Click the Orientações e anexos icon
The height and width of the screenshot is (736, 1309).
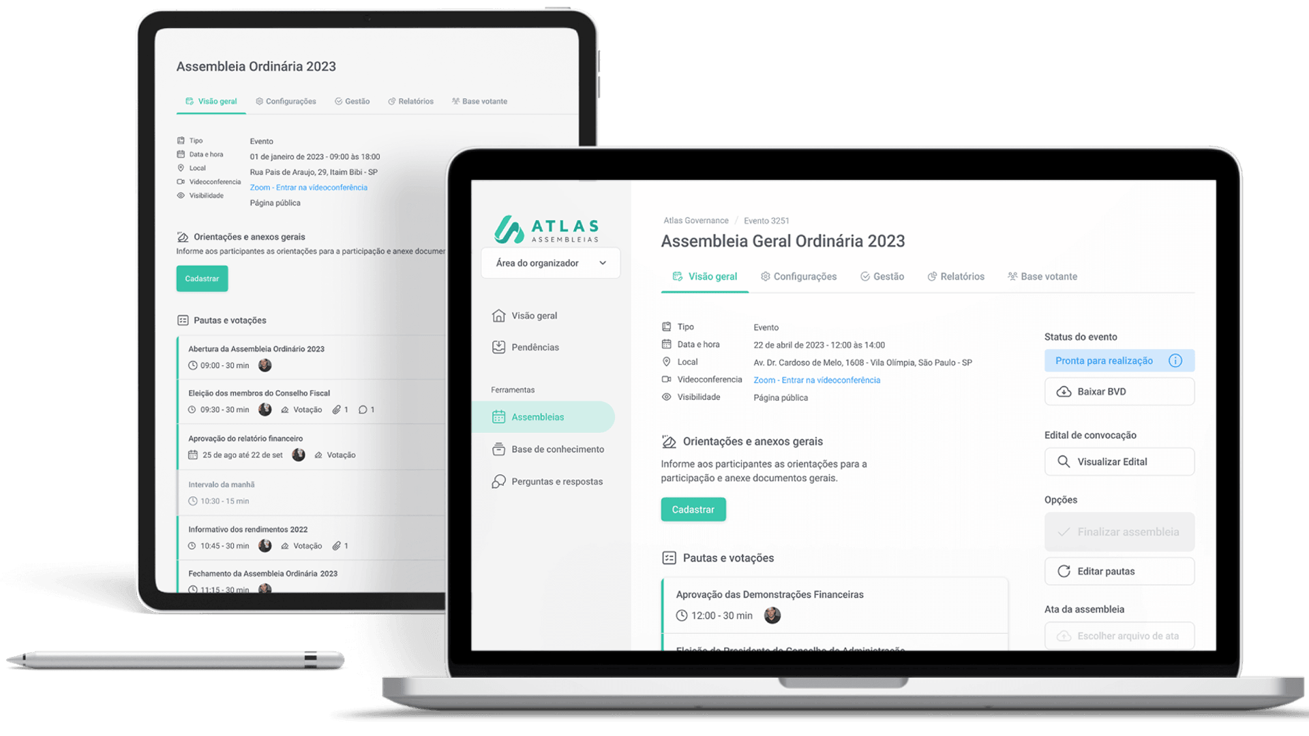pyautogui.click(x=669, y=440)
